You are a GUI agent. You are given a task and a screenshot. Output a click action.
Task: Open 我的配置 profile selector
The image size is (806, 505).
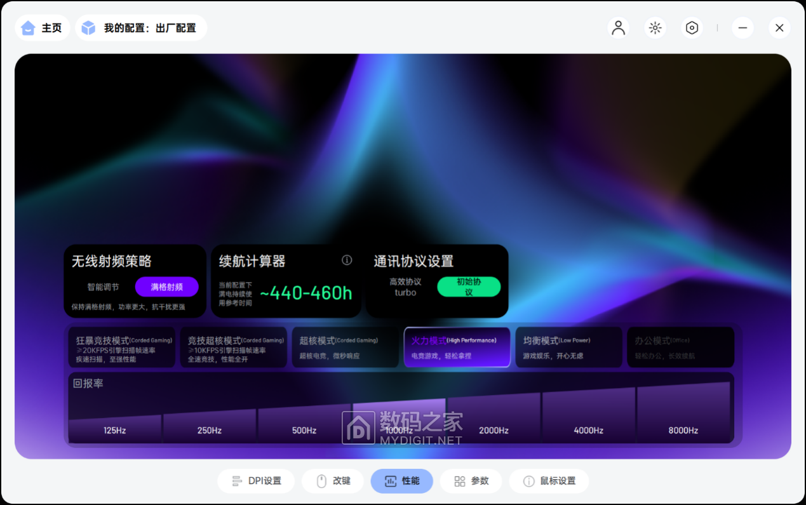coord(141,28)
